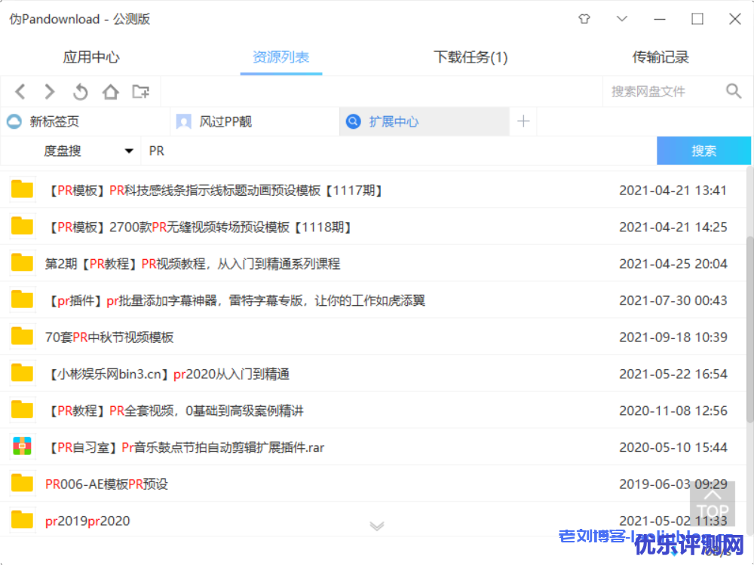
Task: Click folder icon of 2700款PR无缝视频转场 row
Action: 22,226
